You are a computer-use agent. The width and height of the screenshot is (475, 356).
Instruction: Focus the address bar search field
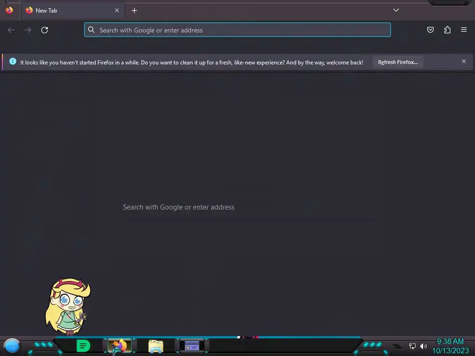[x=237, y=30]
